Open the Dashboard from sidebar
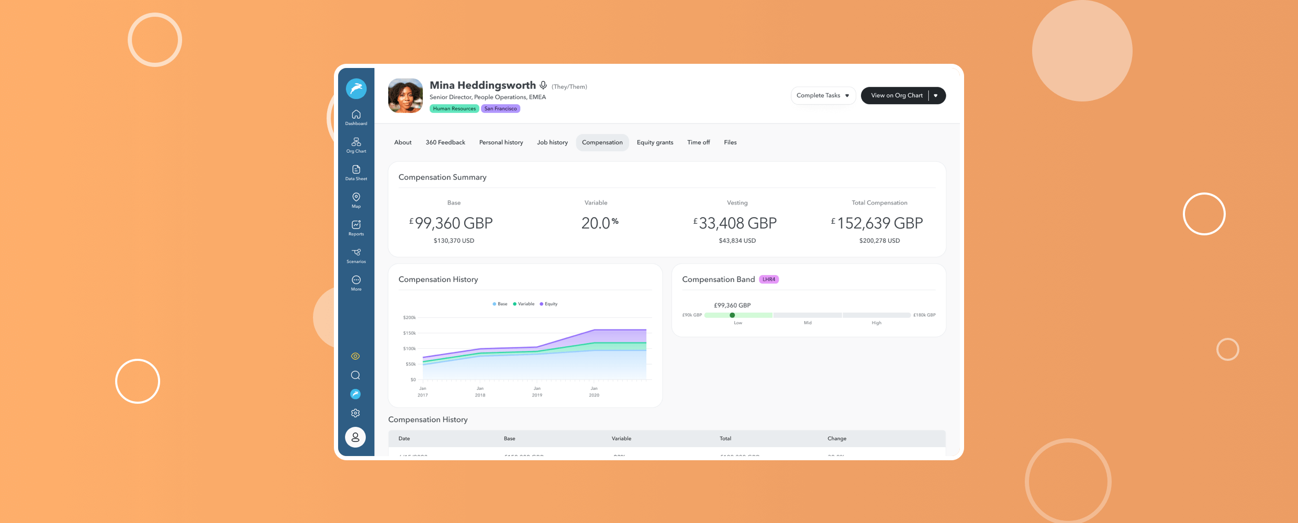The height and width of the screenshot is (523, 1298). click(356, 117)
